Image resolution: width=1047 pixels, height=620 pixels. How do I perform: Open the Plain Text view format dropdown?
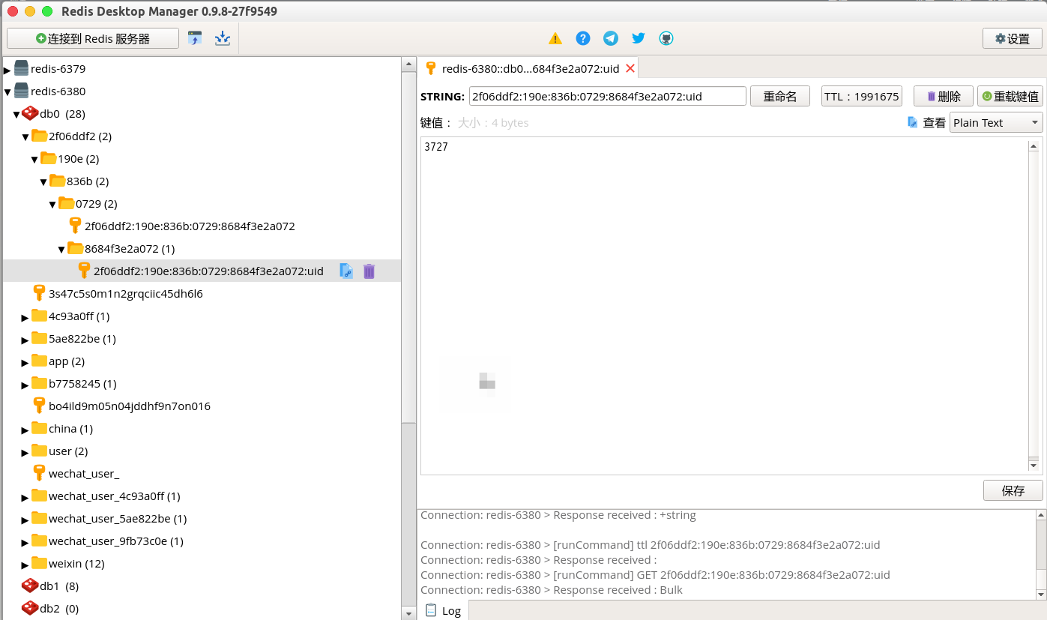(x=996, y=122)
